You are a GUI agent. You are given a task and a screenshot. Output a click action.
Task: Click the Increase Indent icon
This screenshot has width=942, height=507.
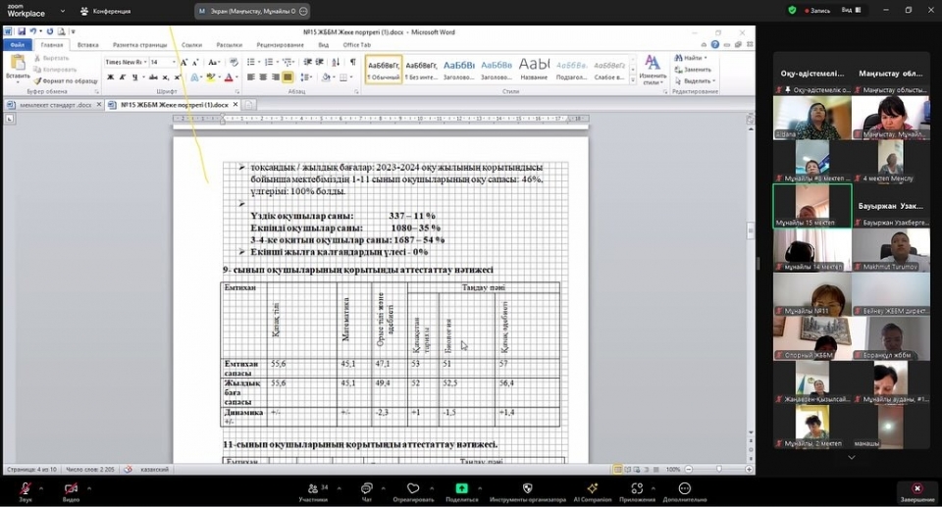click(320, 62)
